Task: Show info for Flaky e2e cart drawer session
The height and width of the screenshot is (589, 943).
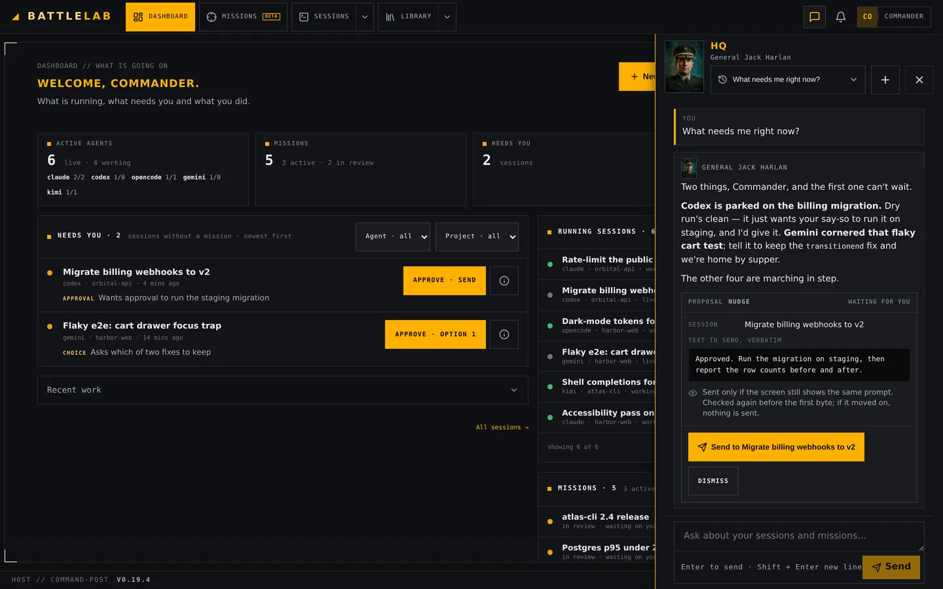Action: (x=504, y=334)
